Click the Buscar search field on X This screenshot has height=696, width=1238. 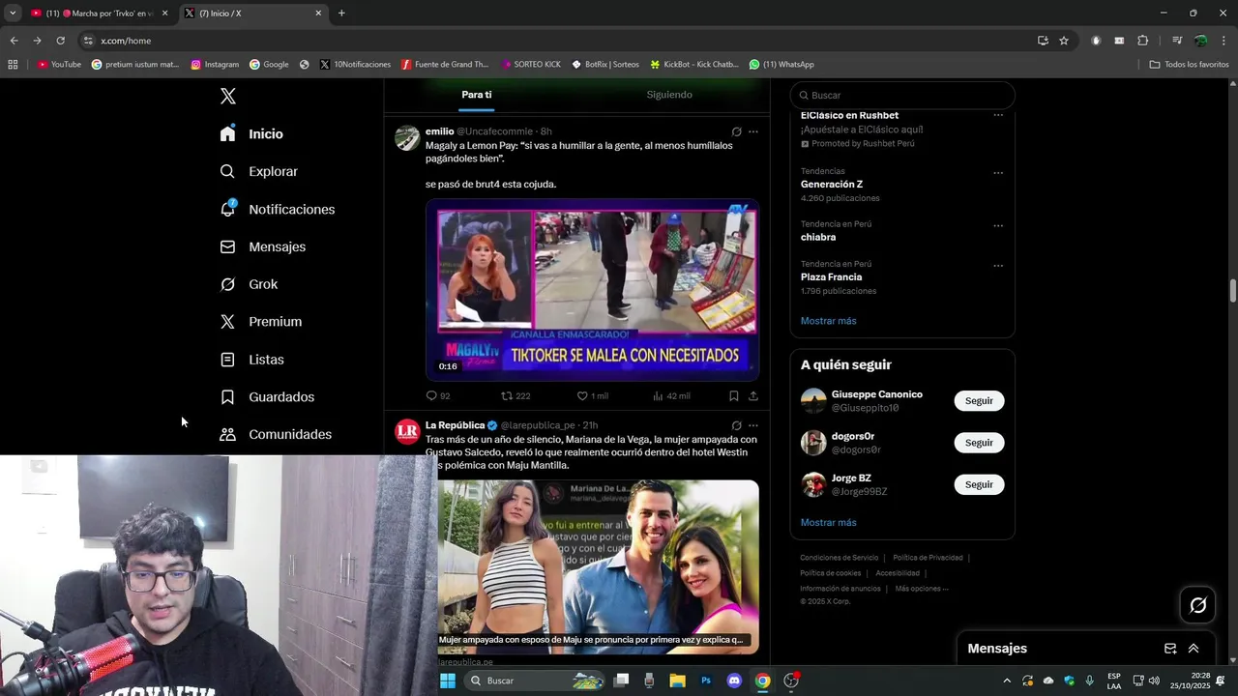902,95
